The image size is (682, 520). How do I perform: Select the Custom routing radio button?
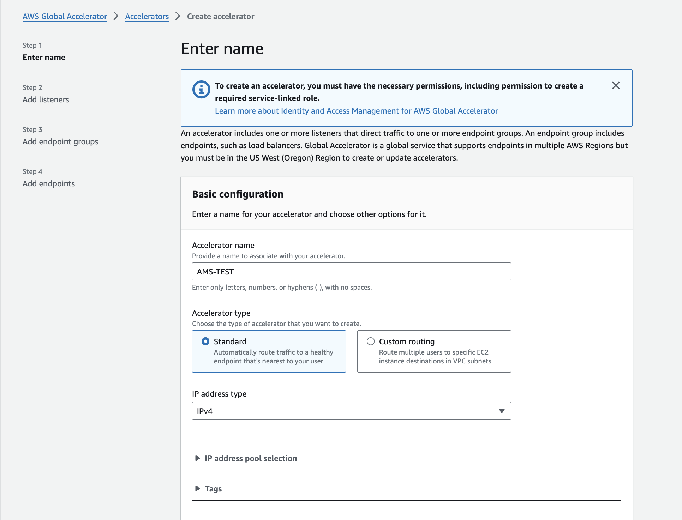370,341
